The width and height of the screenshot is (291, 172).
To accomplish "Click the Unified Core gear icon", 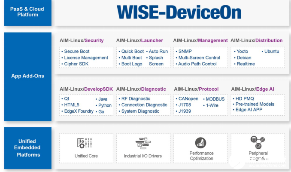I will point(85,143).
